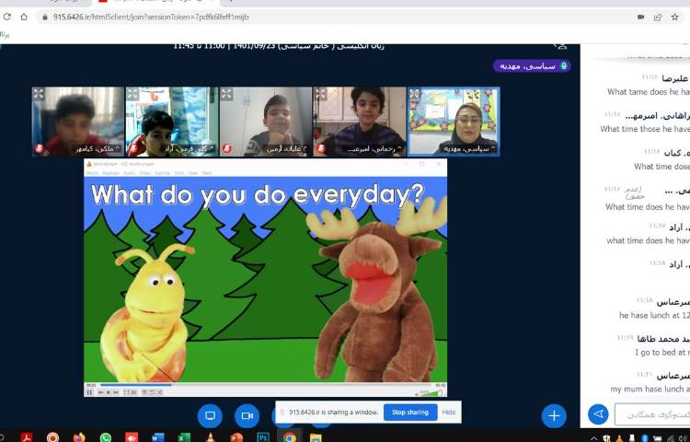Click the share screen button
This screenshot has width=690, height=442.
(x=210, y=415)
